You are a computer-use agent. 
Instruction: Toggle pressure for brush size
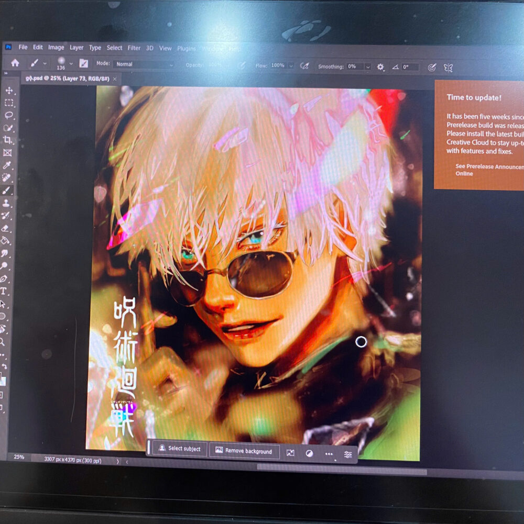pos(432,67)
